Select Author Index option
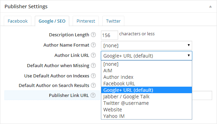The image size is (217, 124). (x=146, y=77)
